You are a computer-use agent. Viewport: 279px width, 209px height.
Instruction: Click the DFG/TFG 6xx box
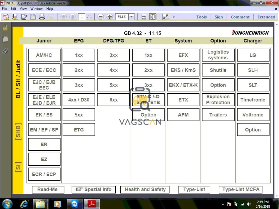[x=114, y=100]
